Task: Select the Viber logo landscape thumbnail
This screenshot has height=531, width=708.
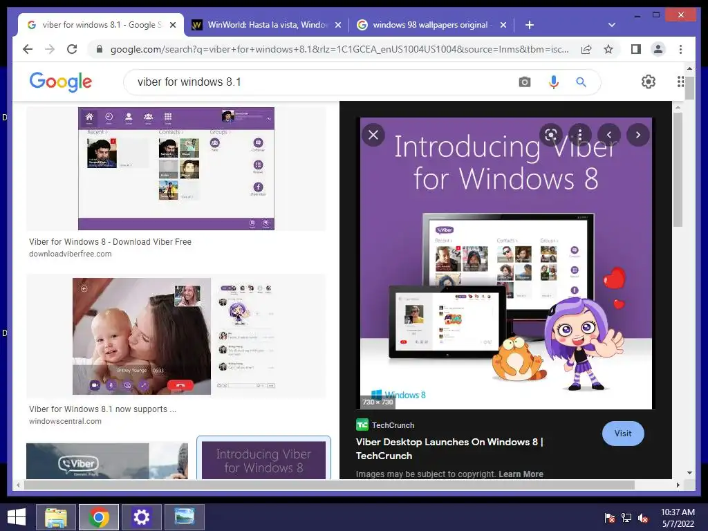Action: (107, 460)
